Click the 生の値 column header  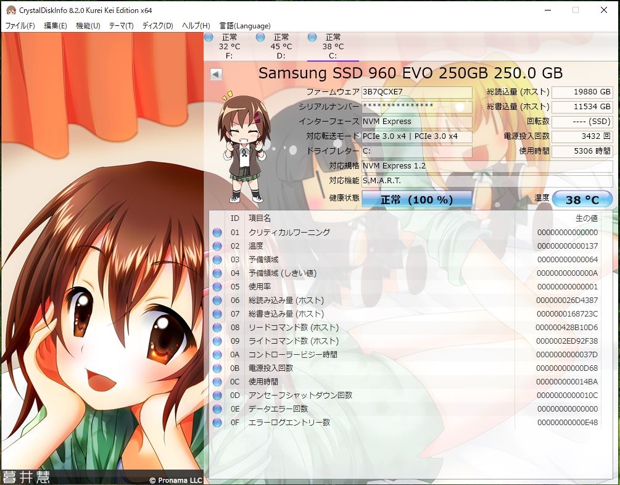click(587, 218)
